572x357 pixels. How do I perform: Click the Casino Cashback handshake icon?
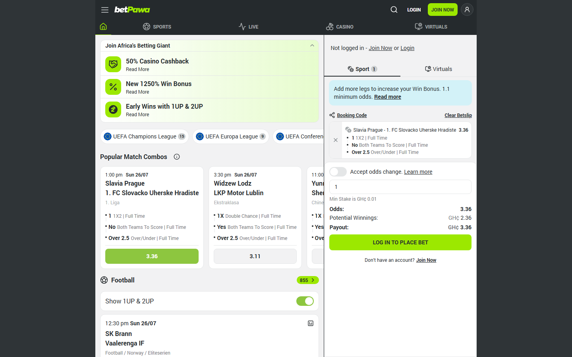(113, 64)
